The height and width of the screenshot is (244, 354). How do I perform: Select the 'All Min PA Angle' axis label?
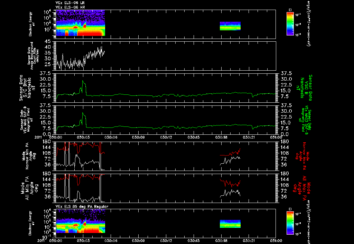[x=30, y=188]
